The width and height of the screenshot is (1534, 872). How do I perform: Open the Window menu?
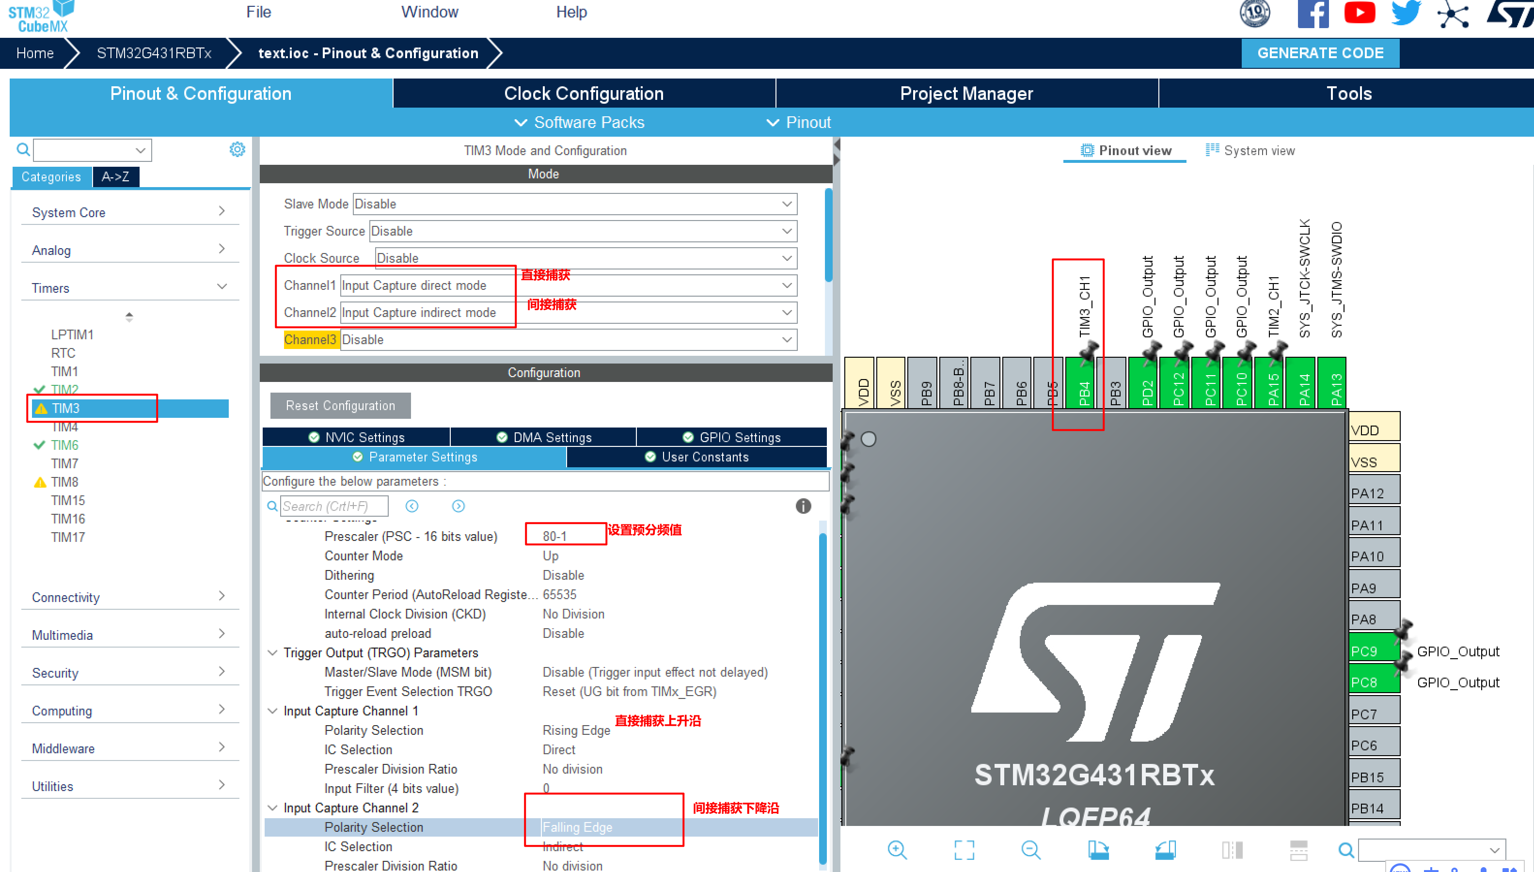tap(429, 12)
